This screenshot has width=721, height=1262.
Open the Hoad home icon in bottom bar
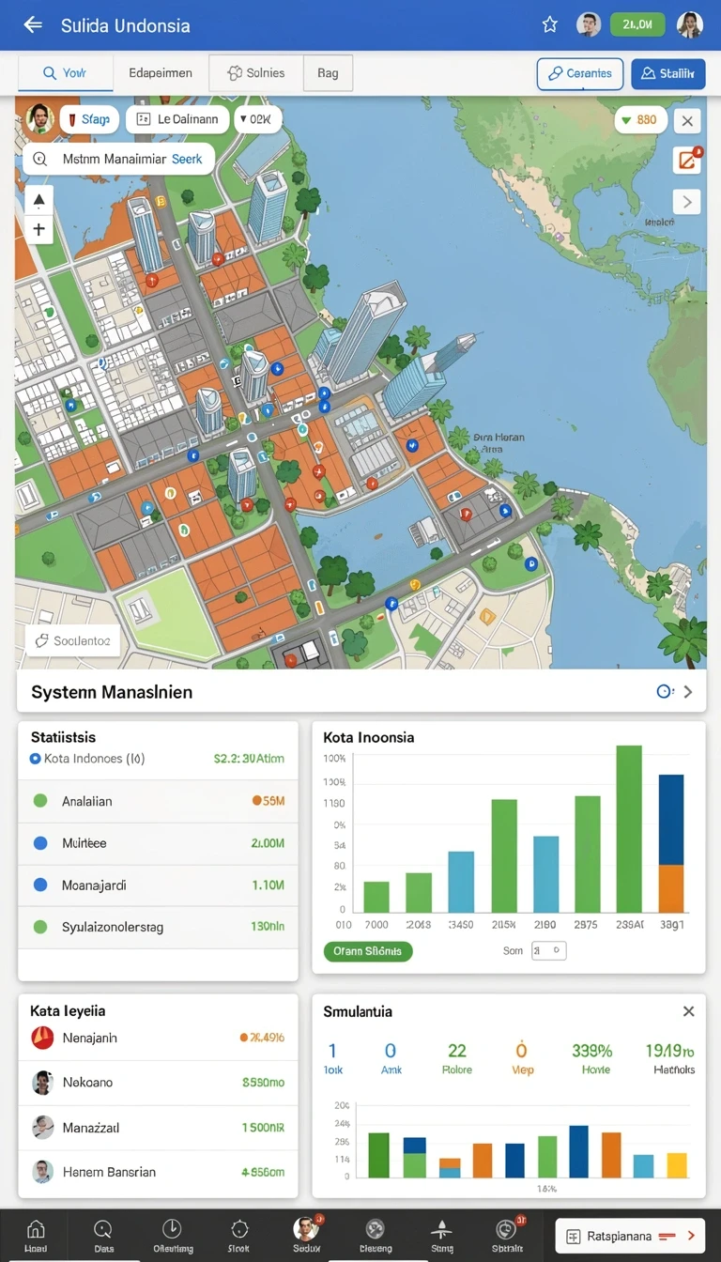point(36,1235)
